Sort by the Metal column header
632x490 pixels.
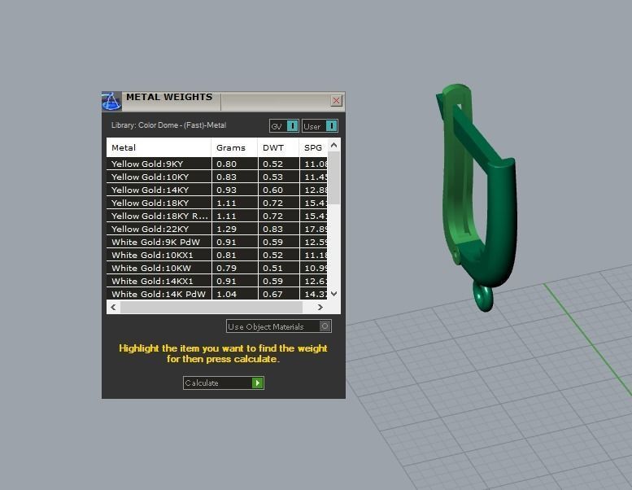click(x=159, y=147)
